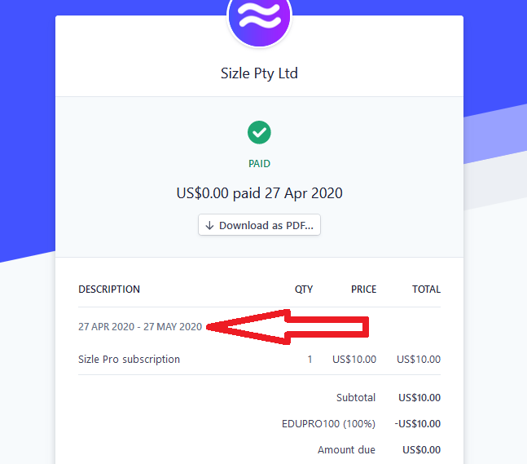Click the QTY column header
The width and height of the screenshot is (527, 464).
pos(304,289)
